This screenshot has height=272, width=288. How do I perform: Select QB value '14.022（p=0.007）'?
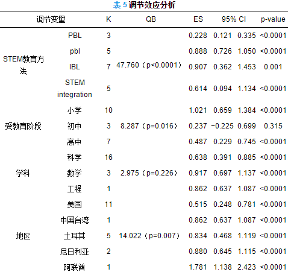pyautogui.click(x=149, y=236)
